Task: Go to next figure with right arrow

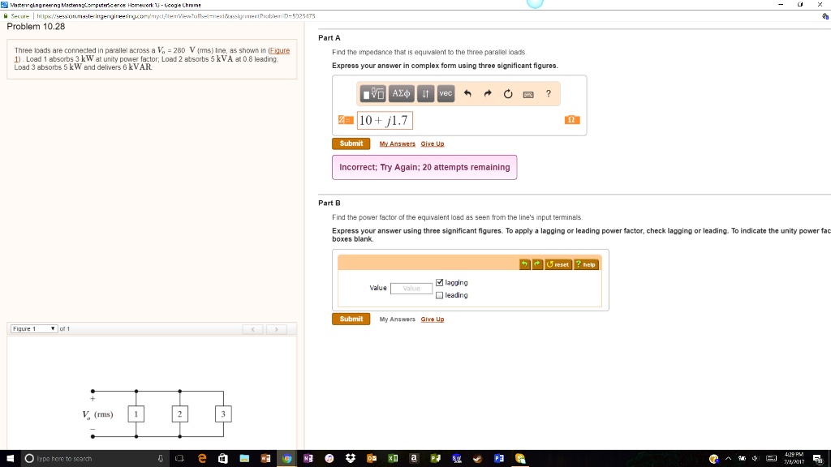Action: [x=277, y=329]
